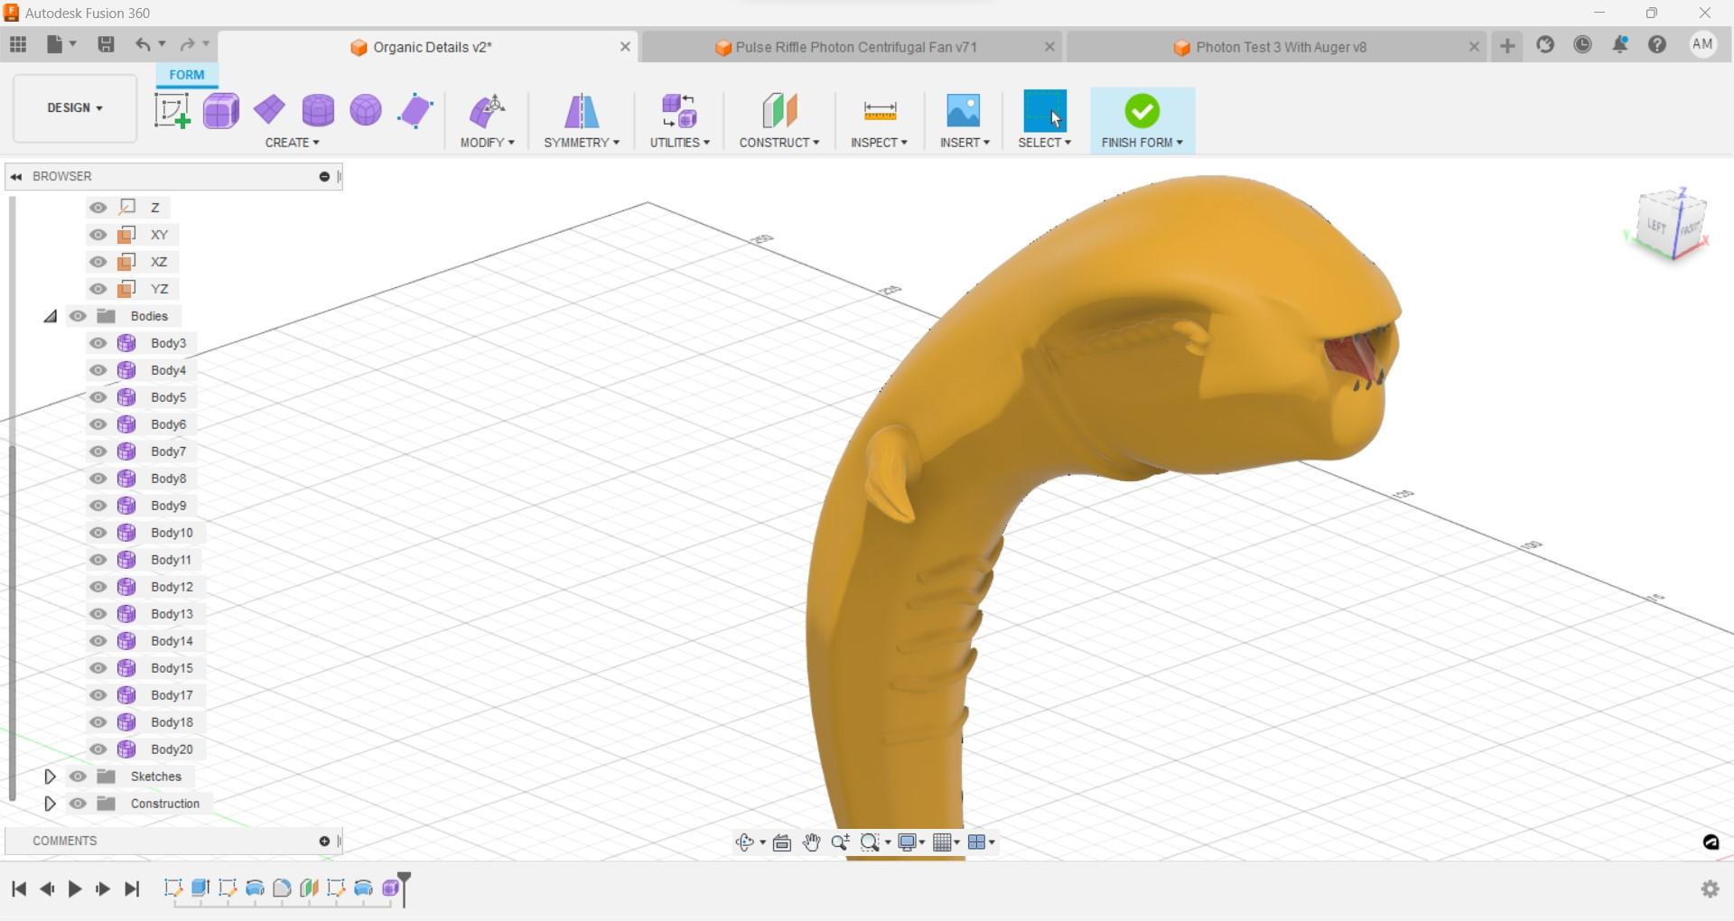Image resolution: width=1734 pixels, height=921 pixels.
Task: Open the SYMMETRY dropdown menu
Action: point(582,143)
